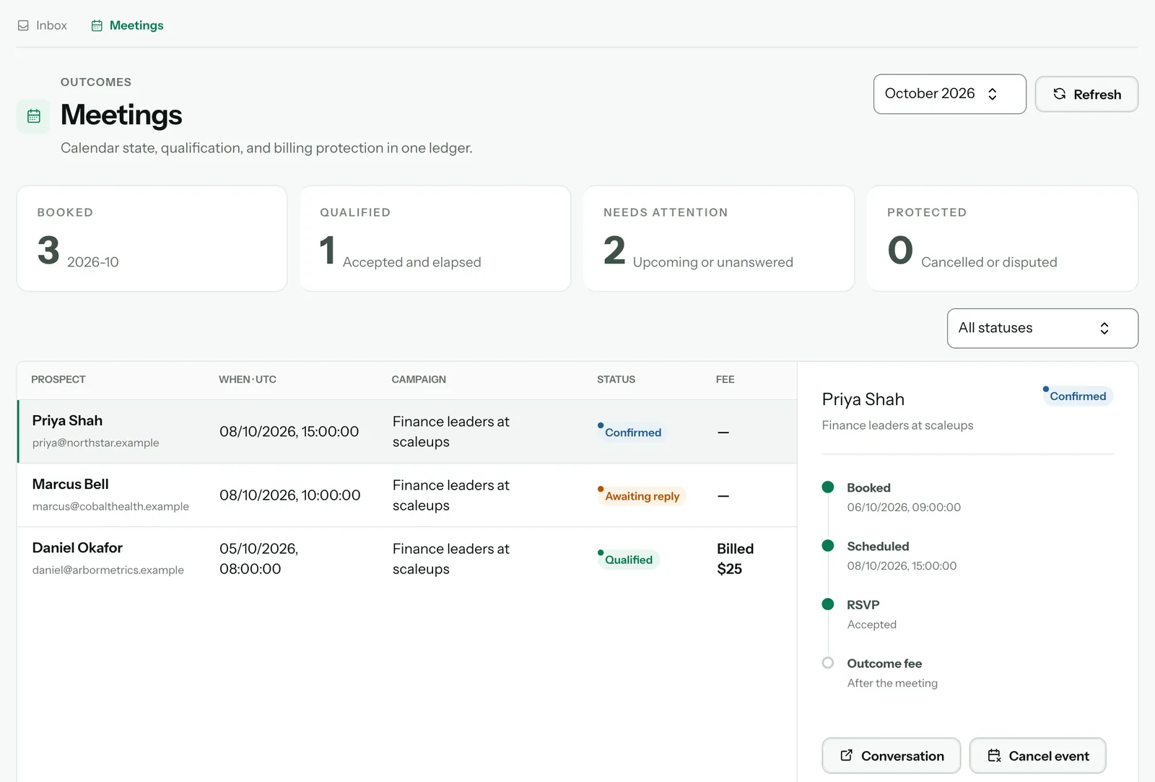
Task: Open the October 2026 month dropdown
Action: point(949,94)
